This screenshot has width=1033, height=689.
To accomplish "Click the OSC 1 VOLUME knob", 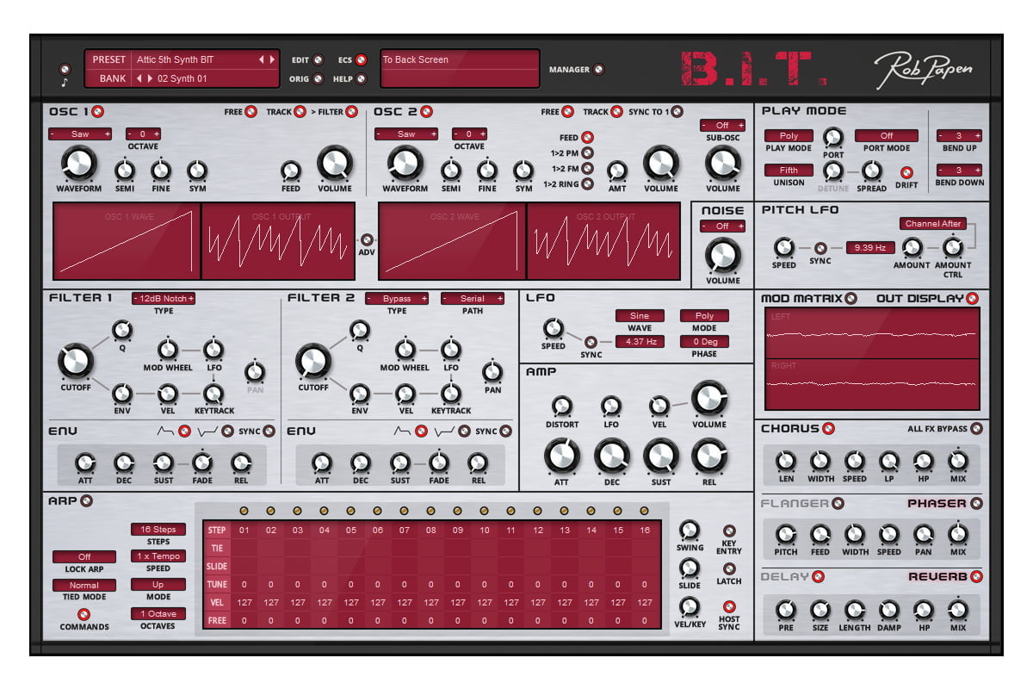I will click(x=335, y=162).
